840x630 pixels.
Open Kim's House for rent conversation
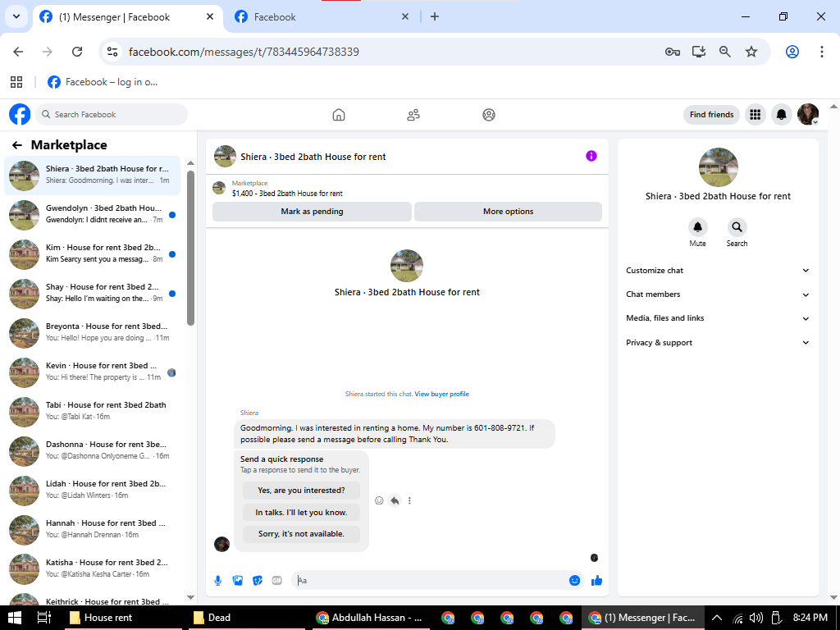[x=92, y=254]
